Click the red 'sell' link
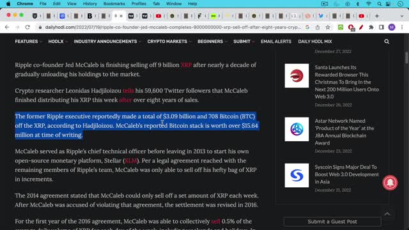This screenshot has height=230, width=409. click(x=216, y=222)
